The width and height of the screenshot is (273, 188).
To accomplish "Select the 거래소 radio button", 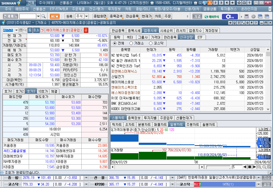I will click(x=131, y=43).
